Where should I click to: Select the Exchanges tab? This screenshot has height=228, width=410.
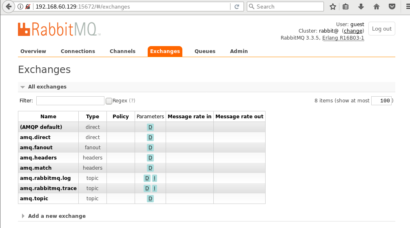click(x=165, y=51)
